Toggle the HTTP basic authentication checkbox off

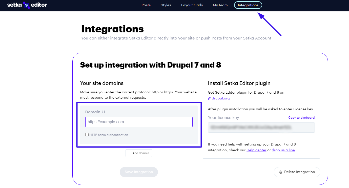(x=87, y=135)
